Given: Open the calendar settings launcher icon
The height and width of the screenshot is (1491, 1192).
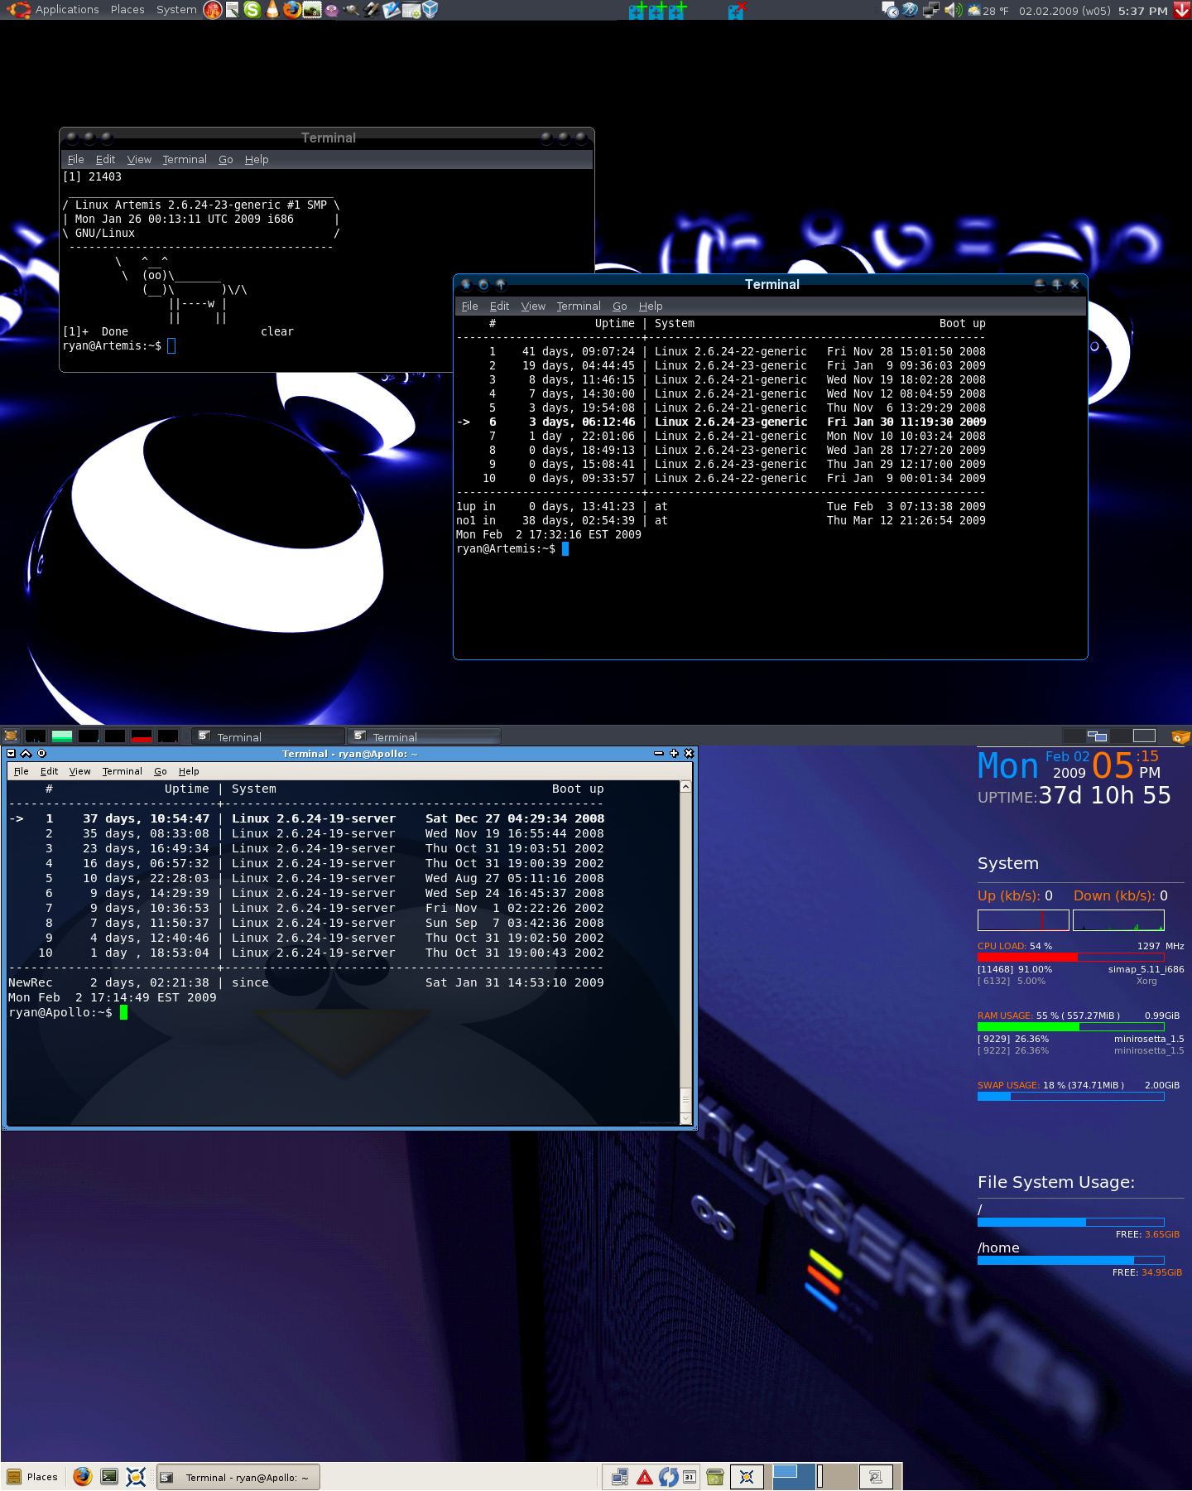Looking at the screenshot, I should (x=411, y=10).
